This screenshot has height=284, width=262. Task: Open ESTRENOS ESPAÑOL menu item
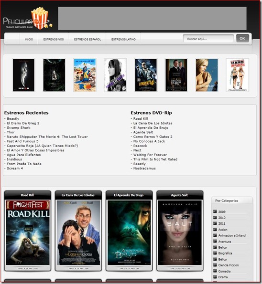[x=87, y=39]
